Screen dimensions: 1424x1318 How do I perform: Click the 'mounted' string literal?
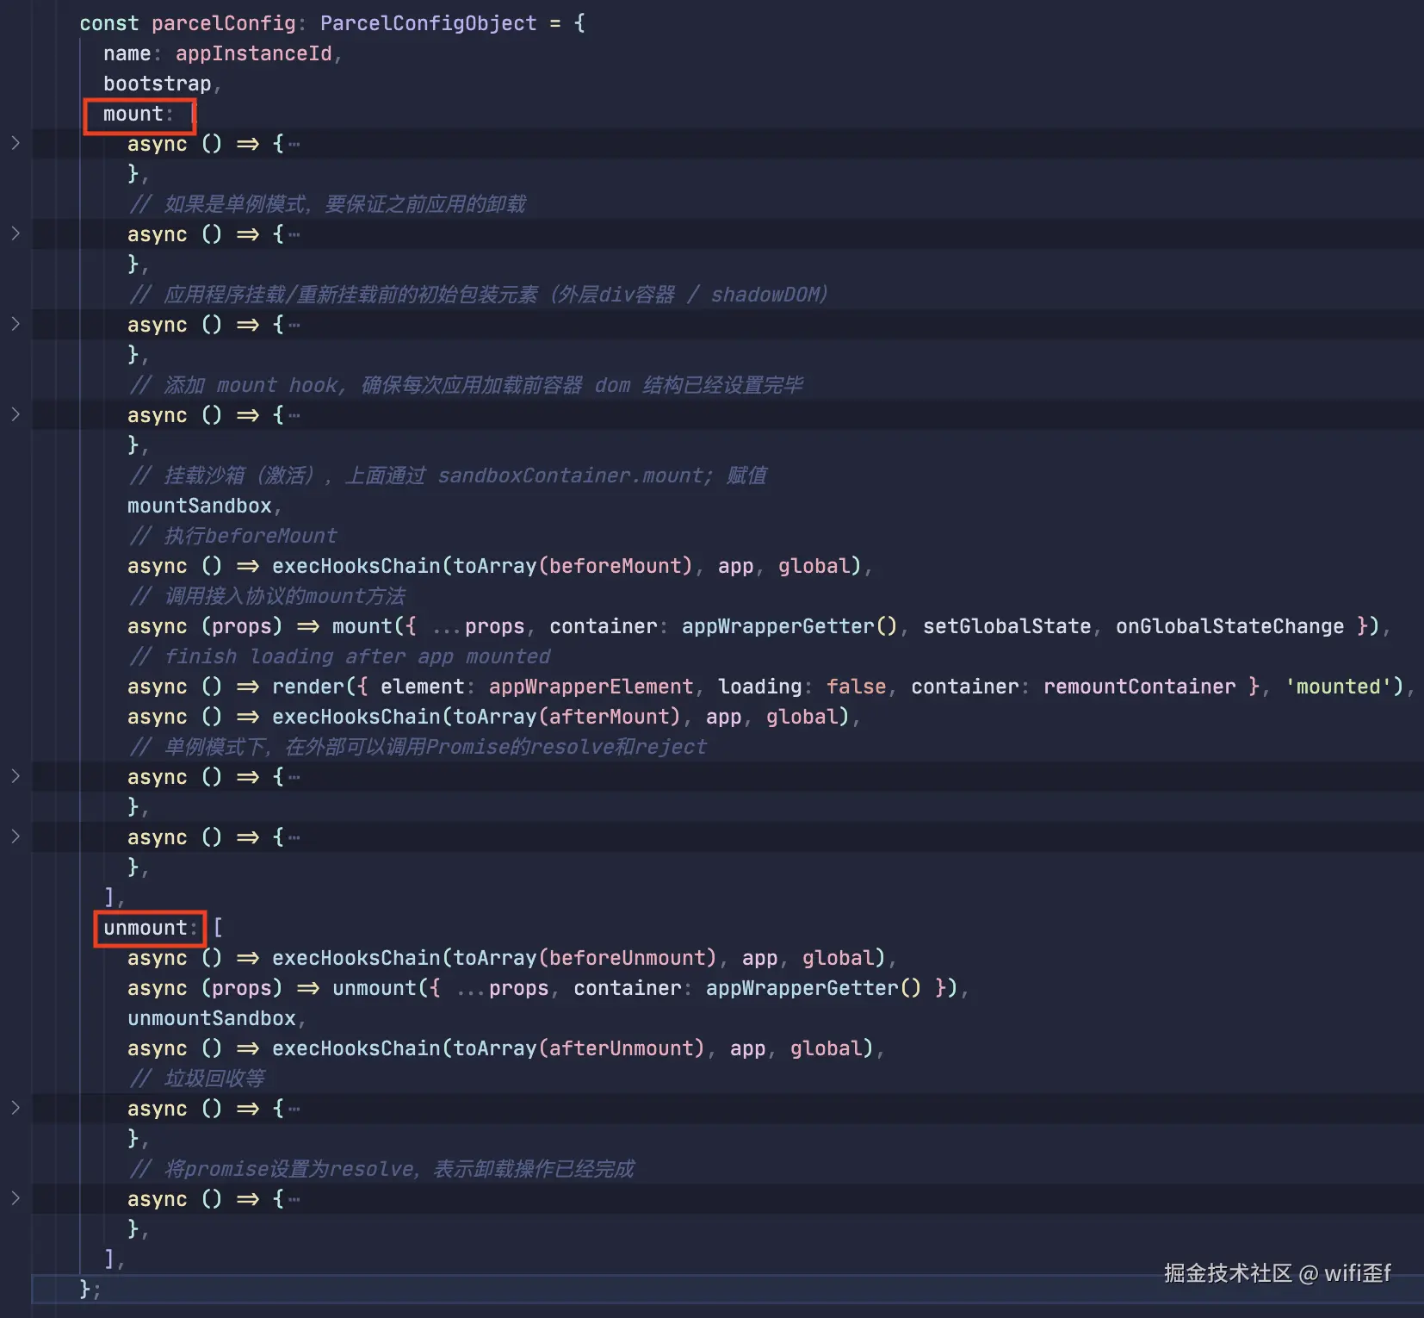[1339, 687]
